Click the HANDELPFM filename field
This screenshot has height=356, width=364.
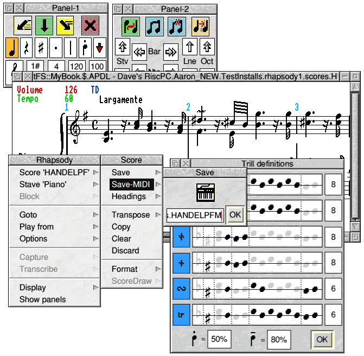pyautogui.click(x=195, y=215)
